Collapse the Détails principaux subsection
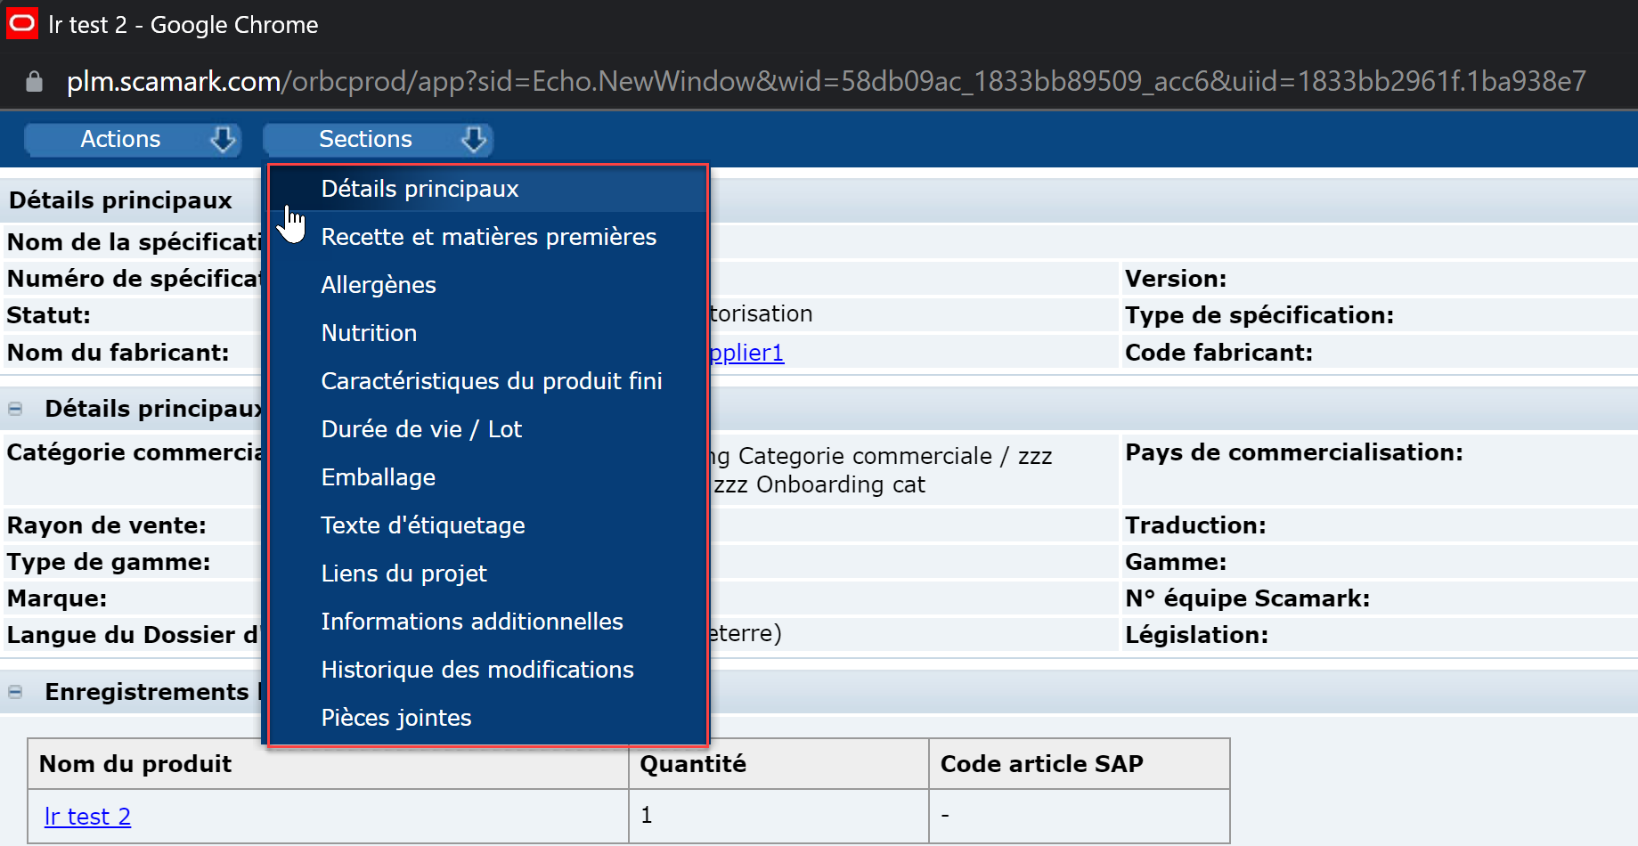The height and width of the screenshot is (846, 1638). 15,409
